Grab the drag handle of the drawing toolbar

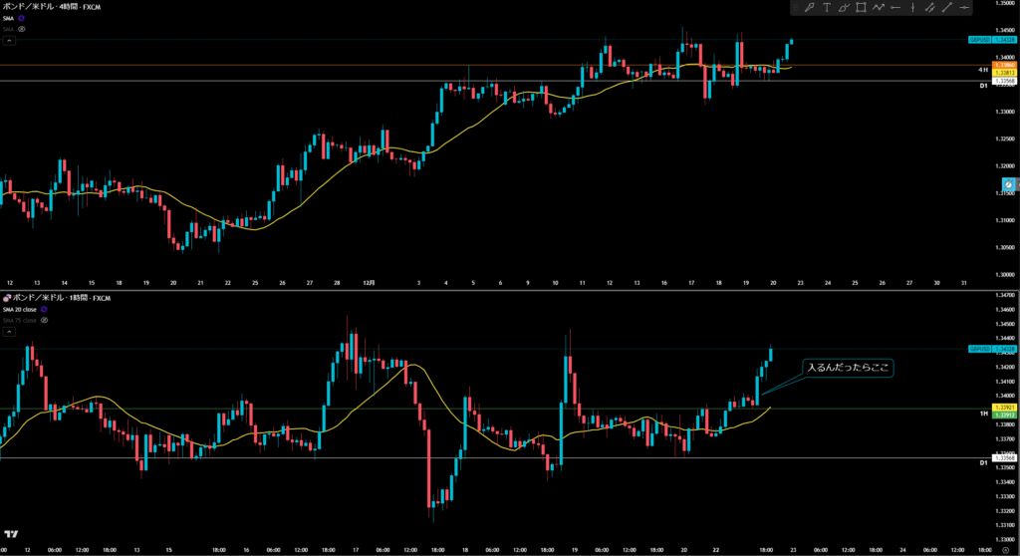(x=797, y=8)
